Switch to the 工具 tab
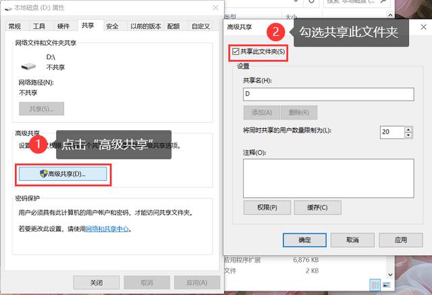 pyautogui.click(x=39, y=26)
